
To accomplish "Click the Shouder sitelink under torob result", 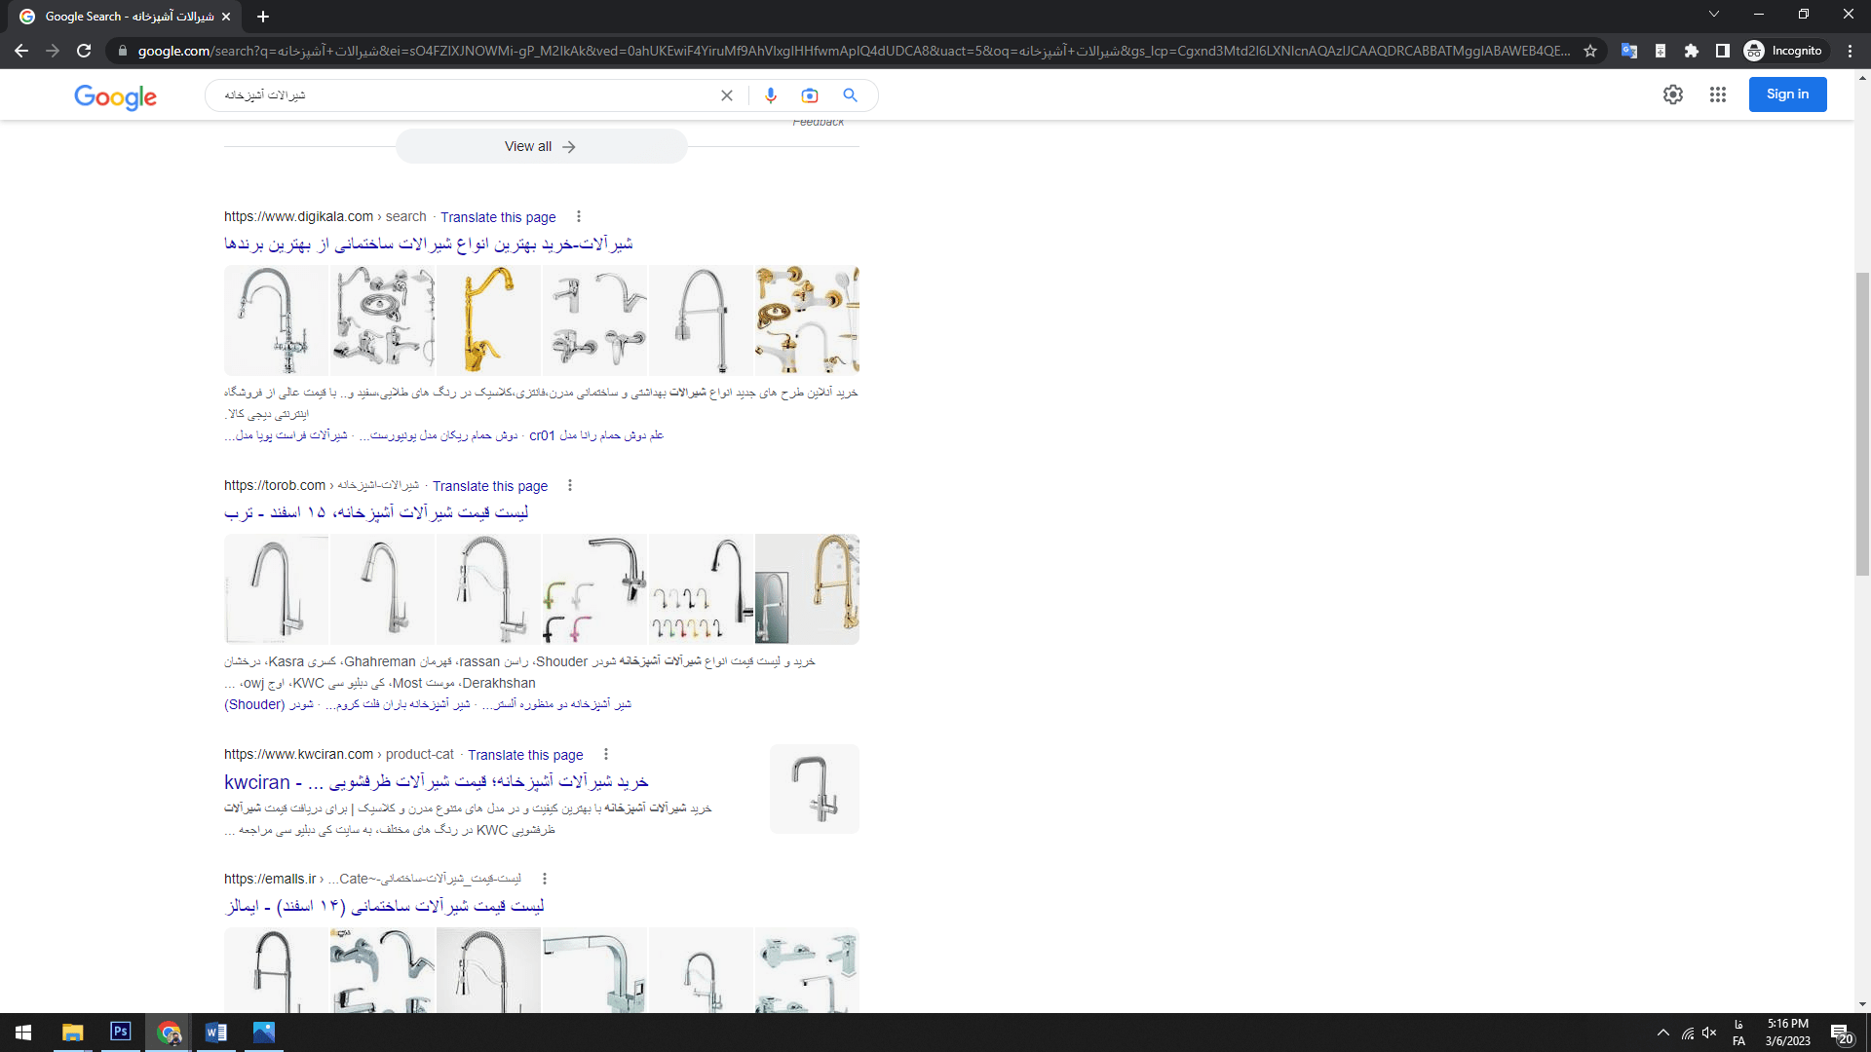I will (269, 704).
